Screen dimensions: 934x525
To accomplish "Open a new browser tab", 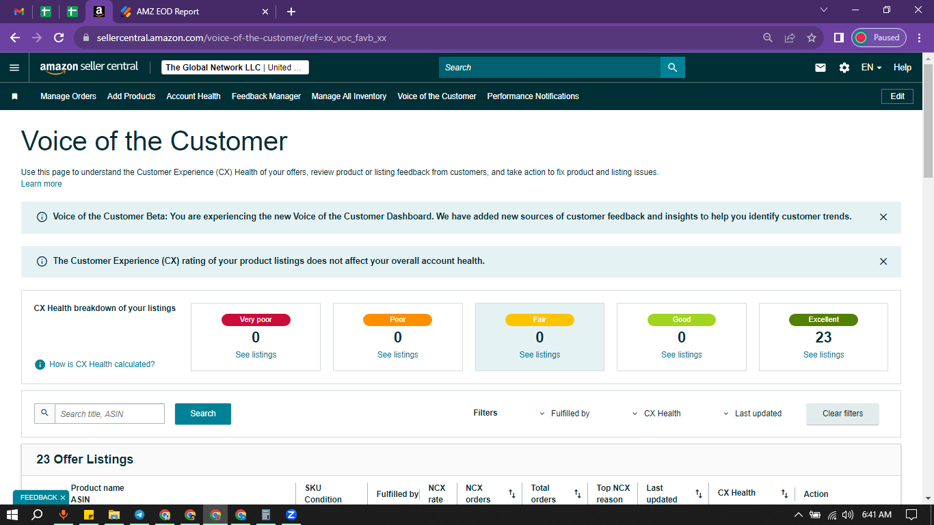I will tap(291, 12).
